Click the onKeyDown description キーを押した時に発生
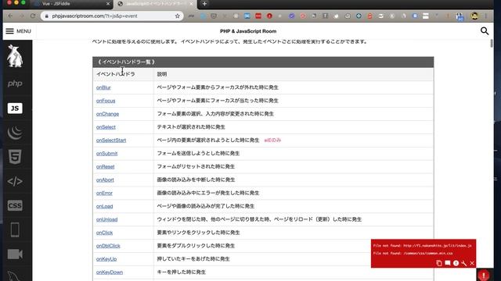The image size is (501, 281). 181,272
